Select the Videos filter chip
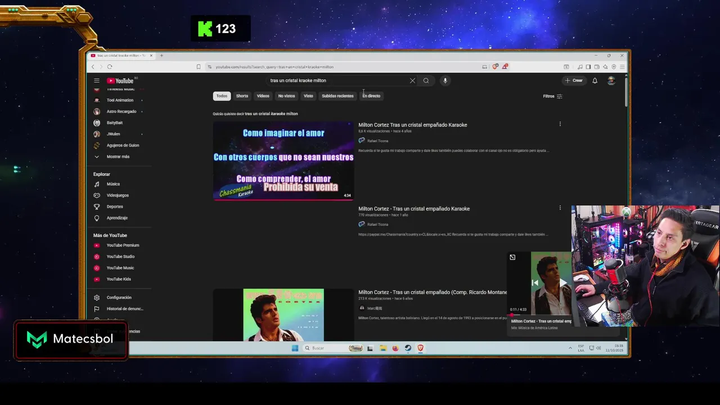 (x=263, y=96)
